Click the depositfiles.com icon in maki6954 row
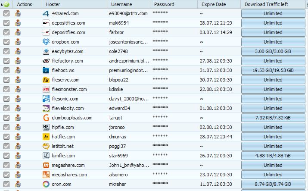 pos(46,23)
